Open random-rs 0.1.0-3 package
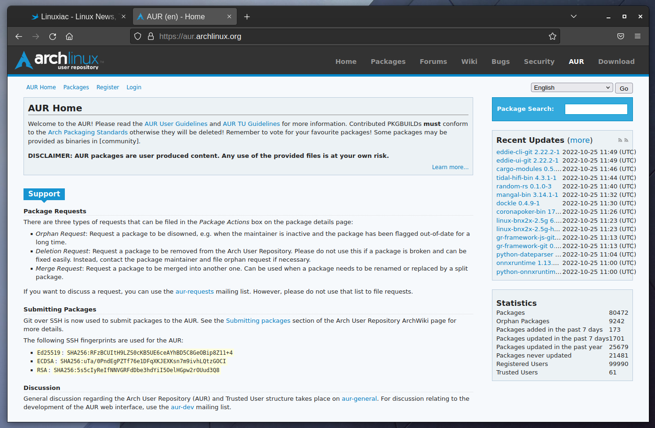Image resolution: width=655 pixels, height=428 pixels. coord(524,187)
